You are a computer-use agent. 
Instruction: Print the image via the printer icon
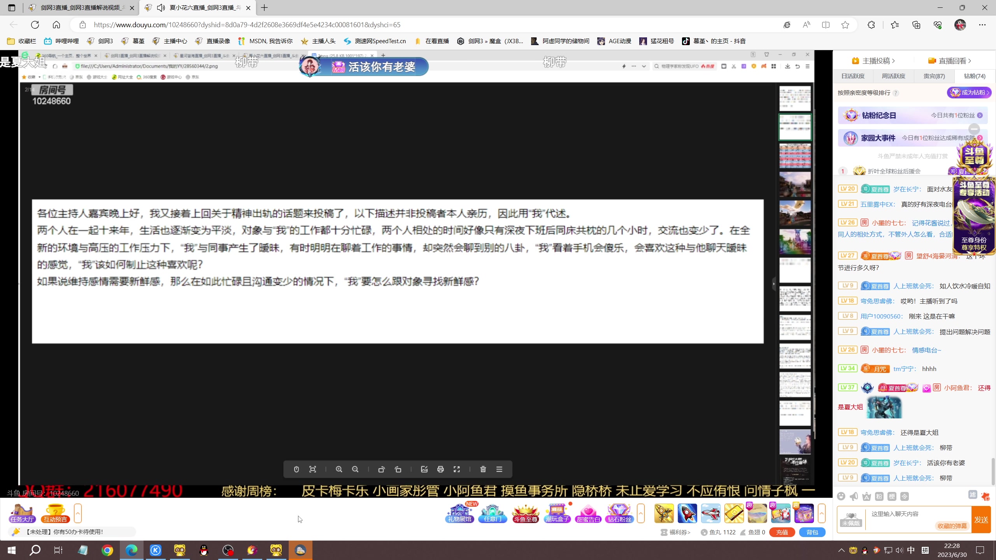440,469
